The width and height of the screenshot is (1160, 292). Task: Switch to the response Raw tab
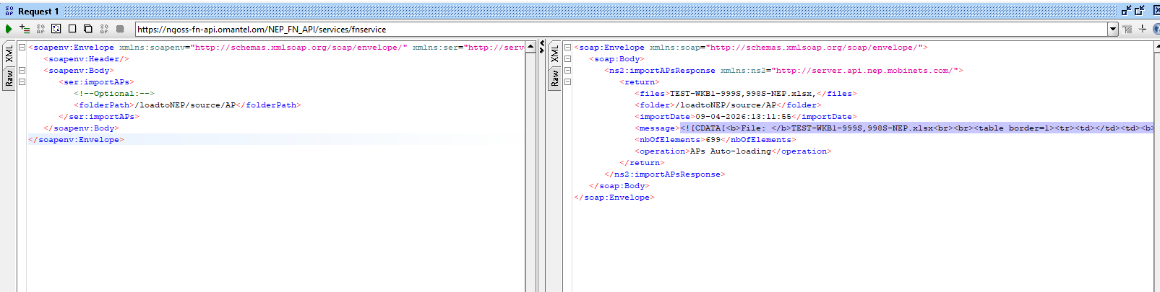(554, 78)
